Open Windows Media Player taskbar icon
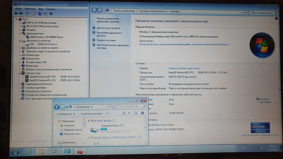The image size is (283, 159). [x=54, y=151]
